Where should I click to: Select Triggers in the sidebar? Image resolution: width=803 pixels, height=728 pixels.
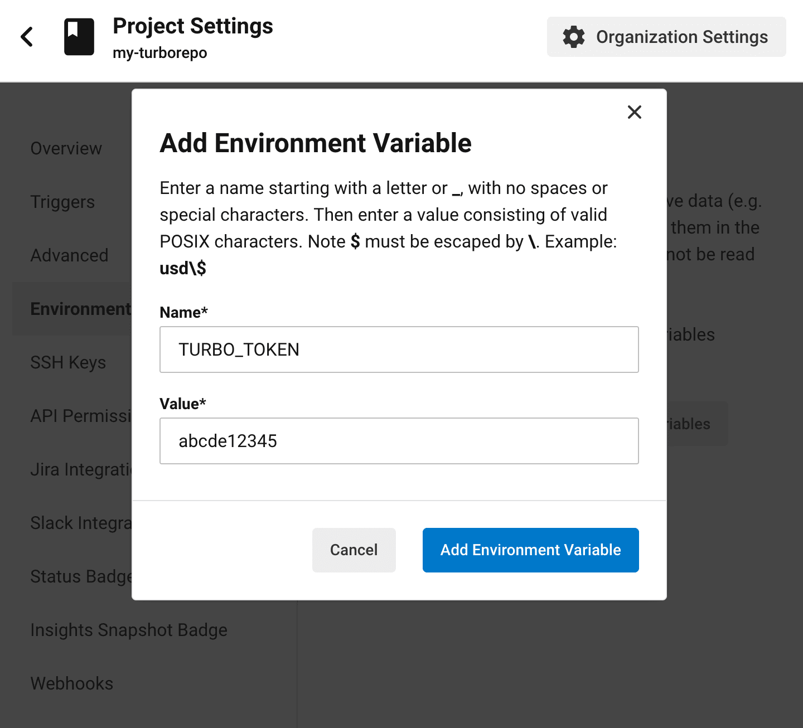pos(62,202)
